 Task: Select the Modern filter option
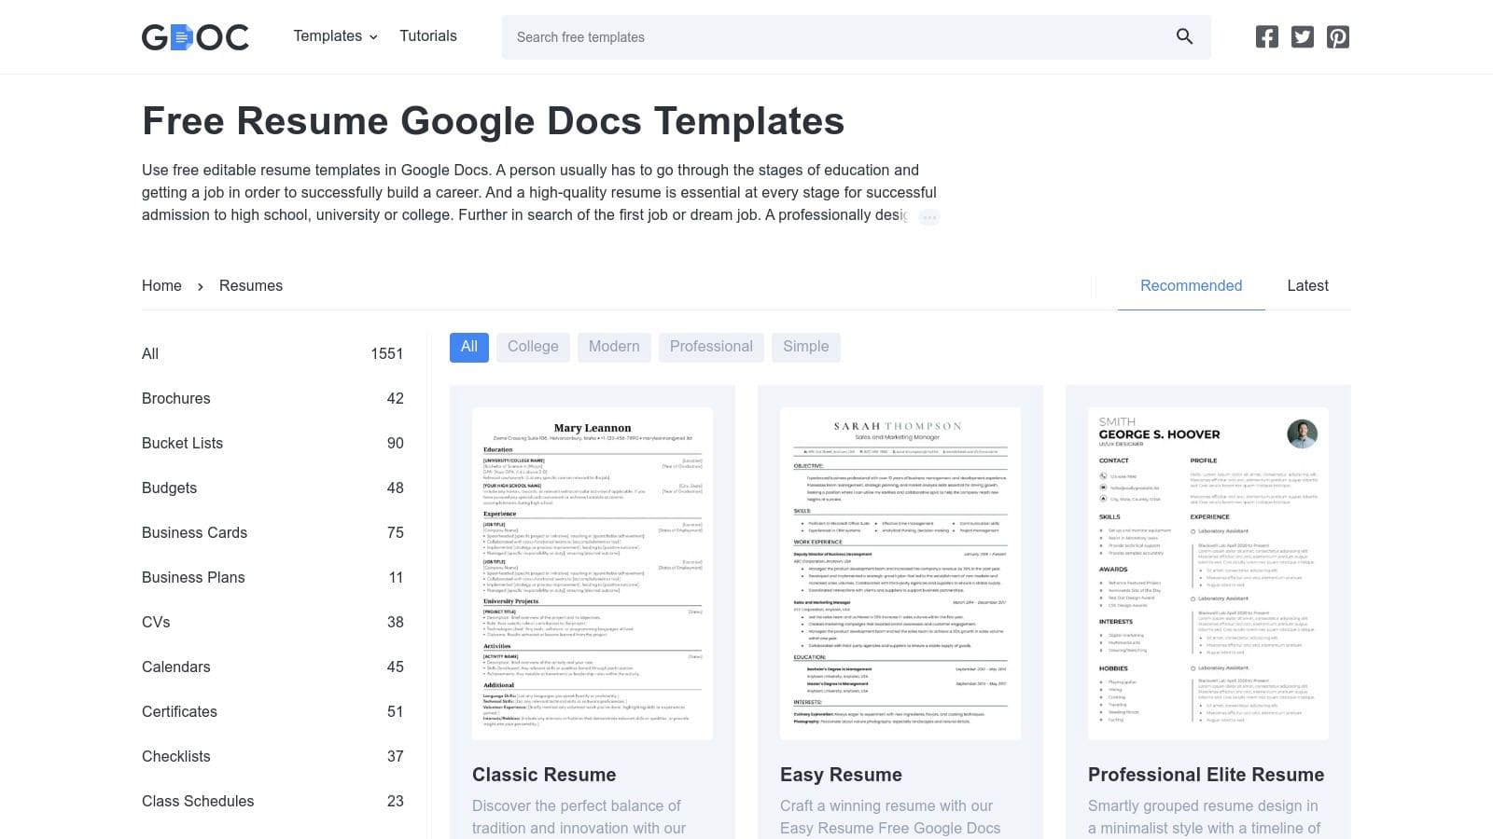(x=614, y=346)
